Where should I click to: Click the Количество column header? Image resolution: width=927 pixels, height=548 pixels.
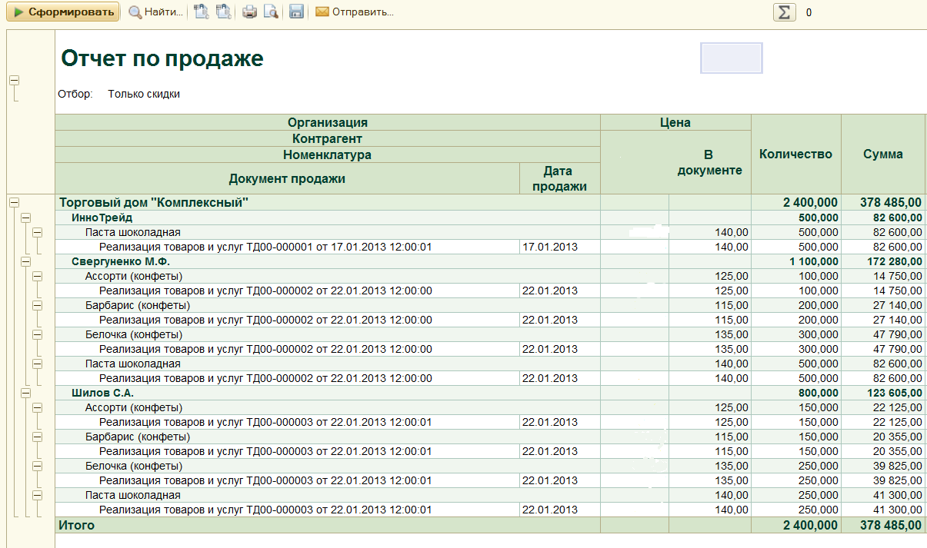click(795, 154)
